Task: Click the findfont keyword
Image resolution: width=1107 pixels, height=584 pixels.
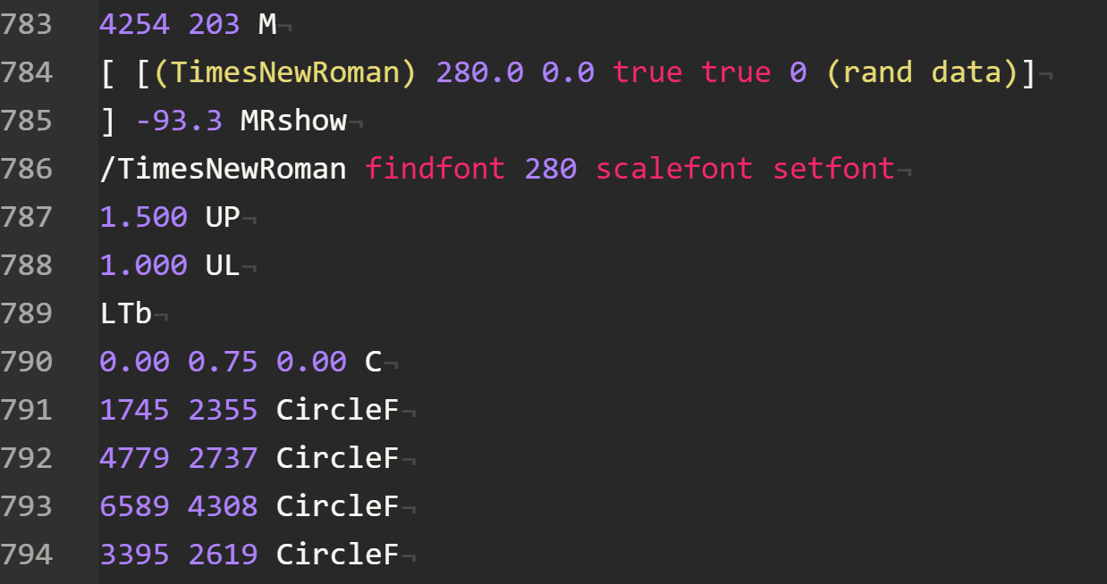Action: (x=435, y=169)
